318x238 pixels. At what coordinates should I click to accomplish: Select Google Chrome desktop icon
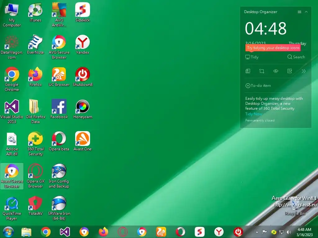pos(12,80)
